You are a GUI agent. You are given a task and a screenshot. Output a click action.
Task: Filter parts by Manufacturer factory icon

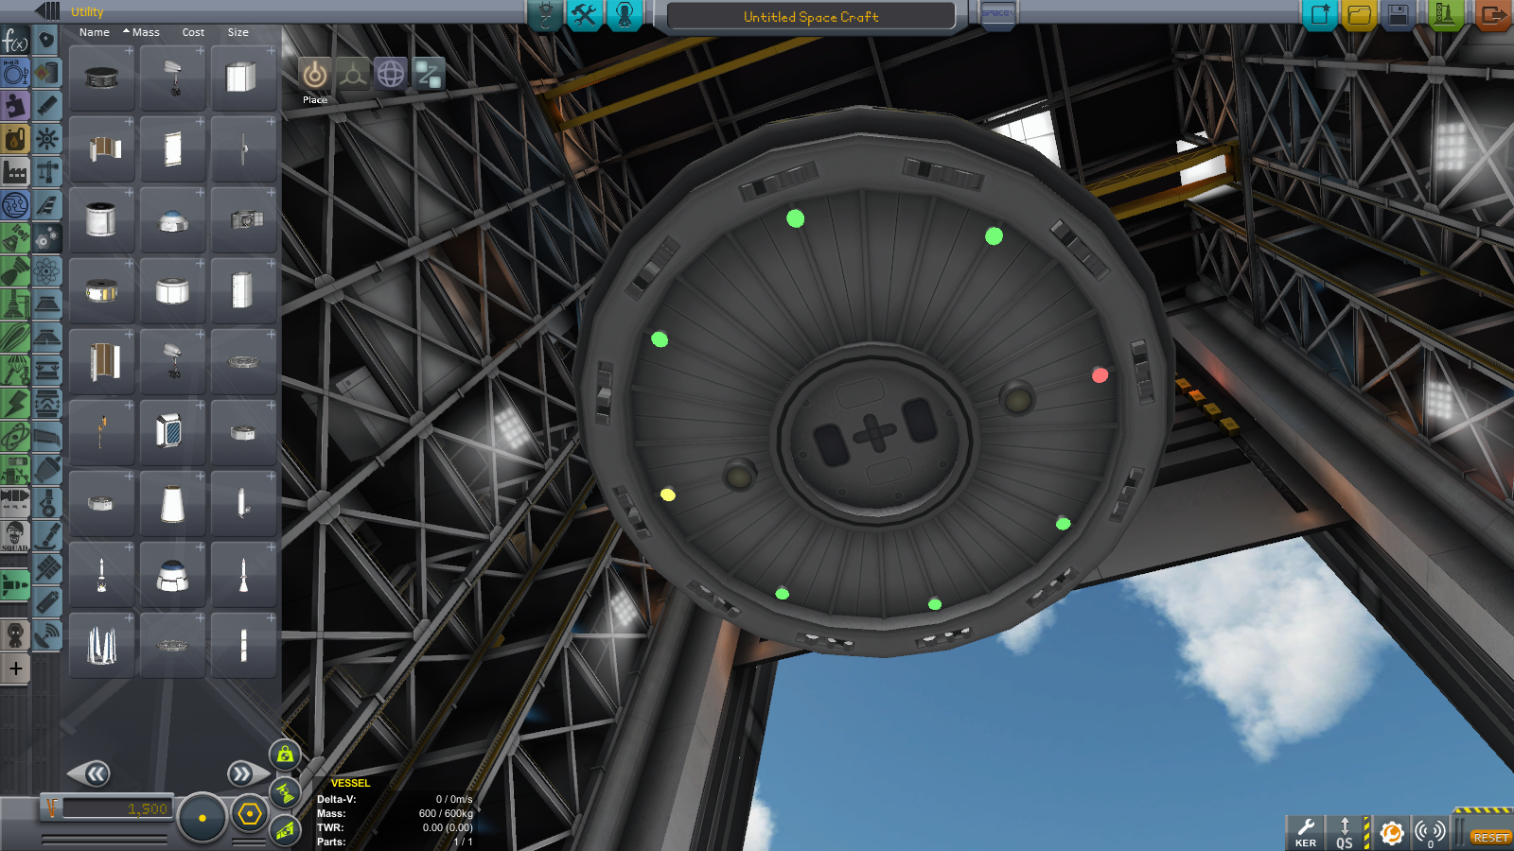[x=15, y=172]
